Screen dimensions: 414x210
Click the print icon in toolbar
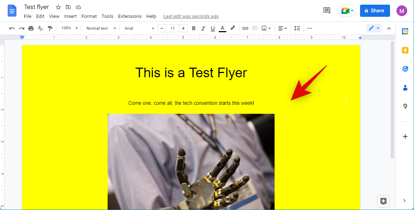31,28
